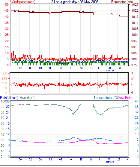
Task: Click the S compass direction label
Action: [x=131, y=83]
